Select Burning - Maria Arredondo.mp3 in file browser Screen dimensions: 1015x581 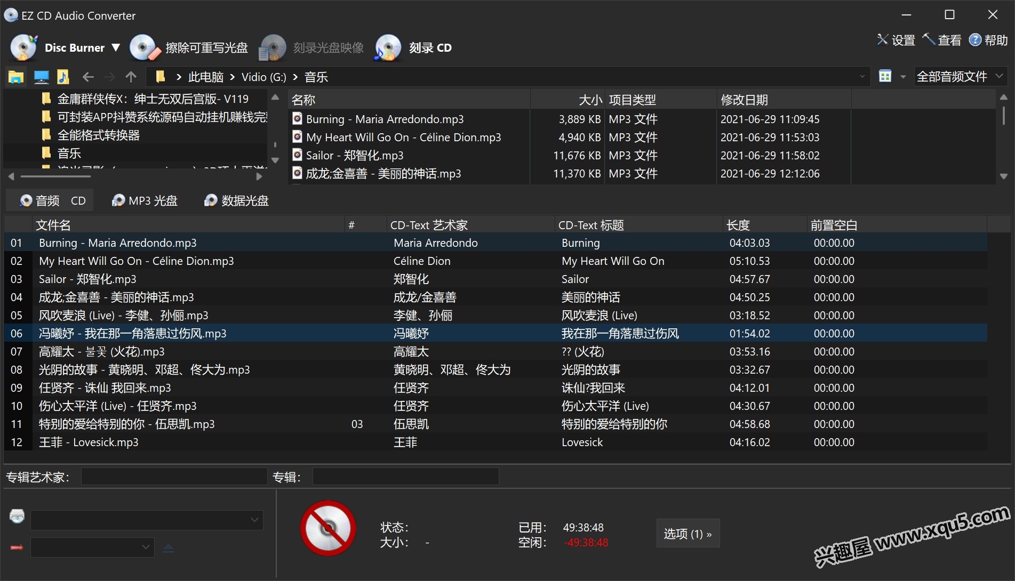(385, 119)
